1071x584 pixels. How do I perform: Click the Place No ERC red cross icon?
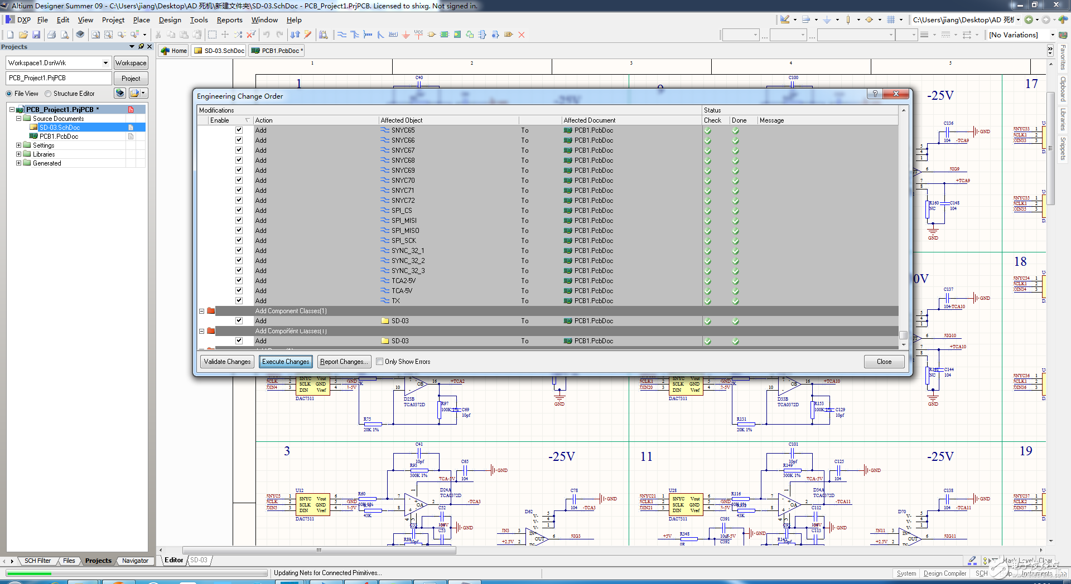[x=522, y=35]
